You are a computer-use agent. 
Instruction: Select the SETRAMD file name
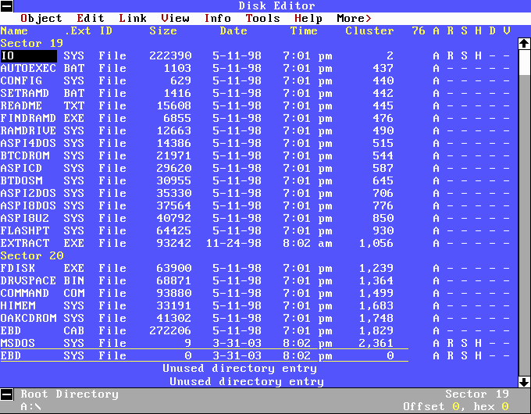pos(25,94)
